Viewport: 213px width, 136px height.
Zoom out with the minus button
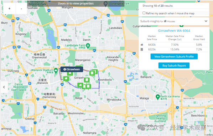pos(21,8)
